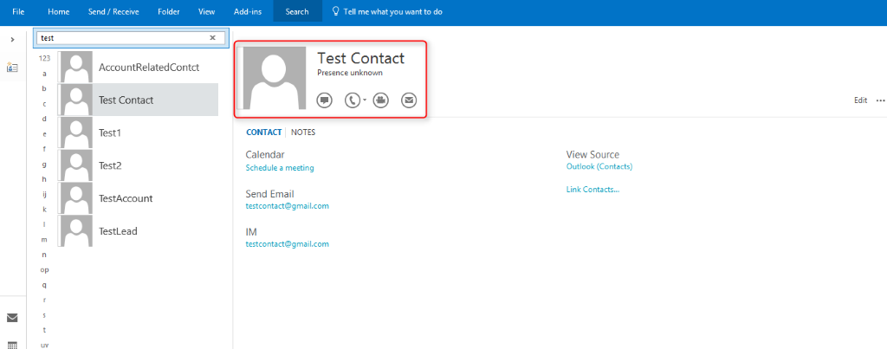Clear the search box with the X
The width and height of the screenshot is (887, 349).
213,38
